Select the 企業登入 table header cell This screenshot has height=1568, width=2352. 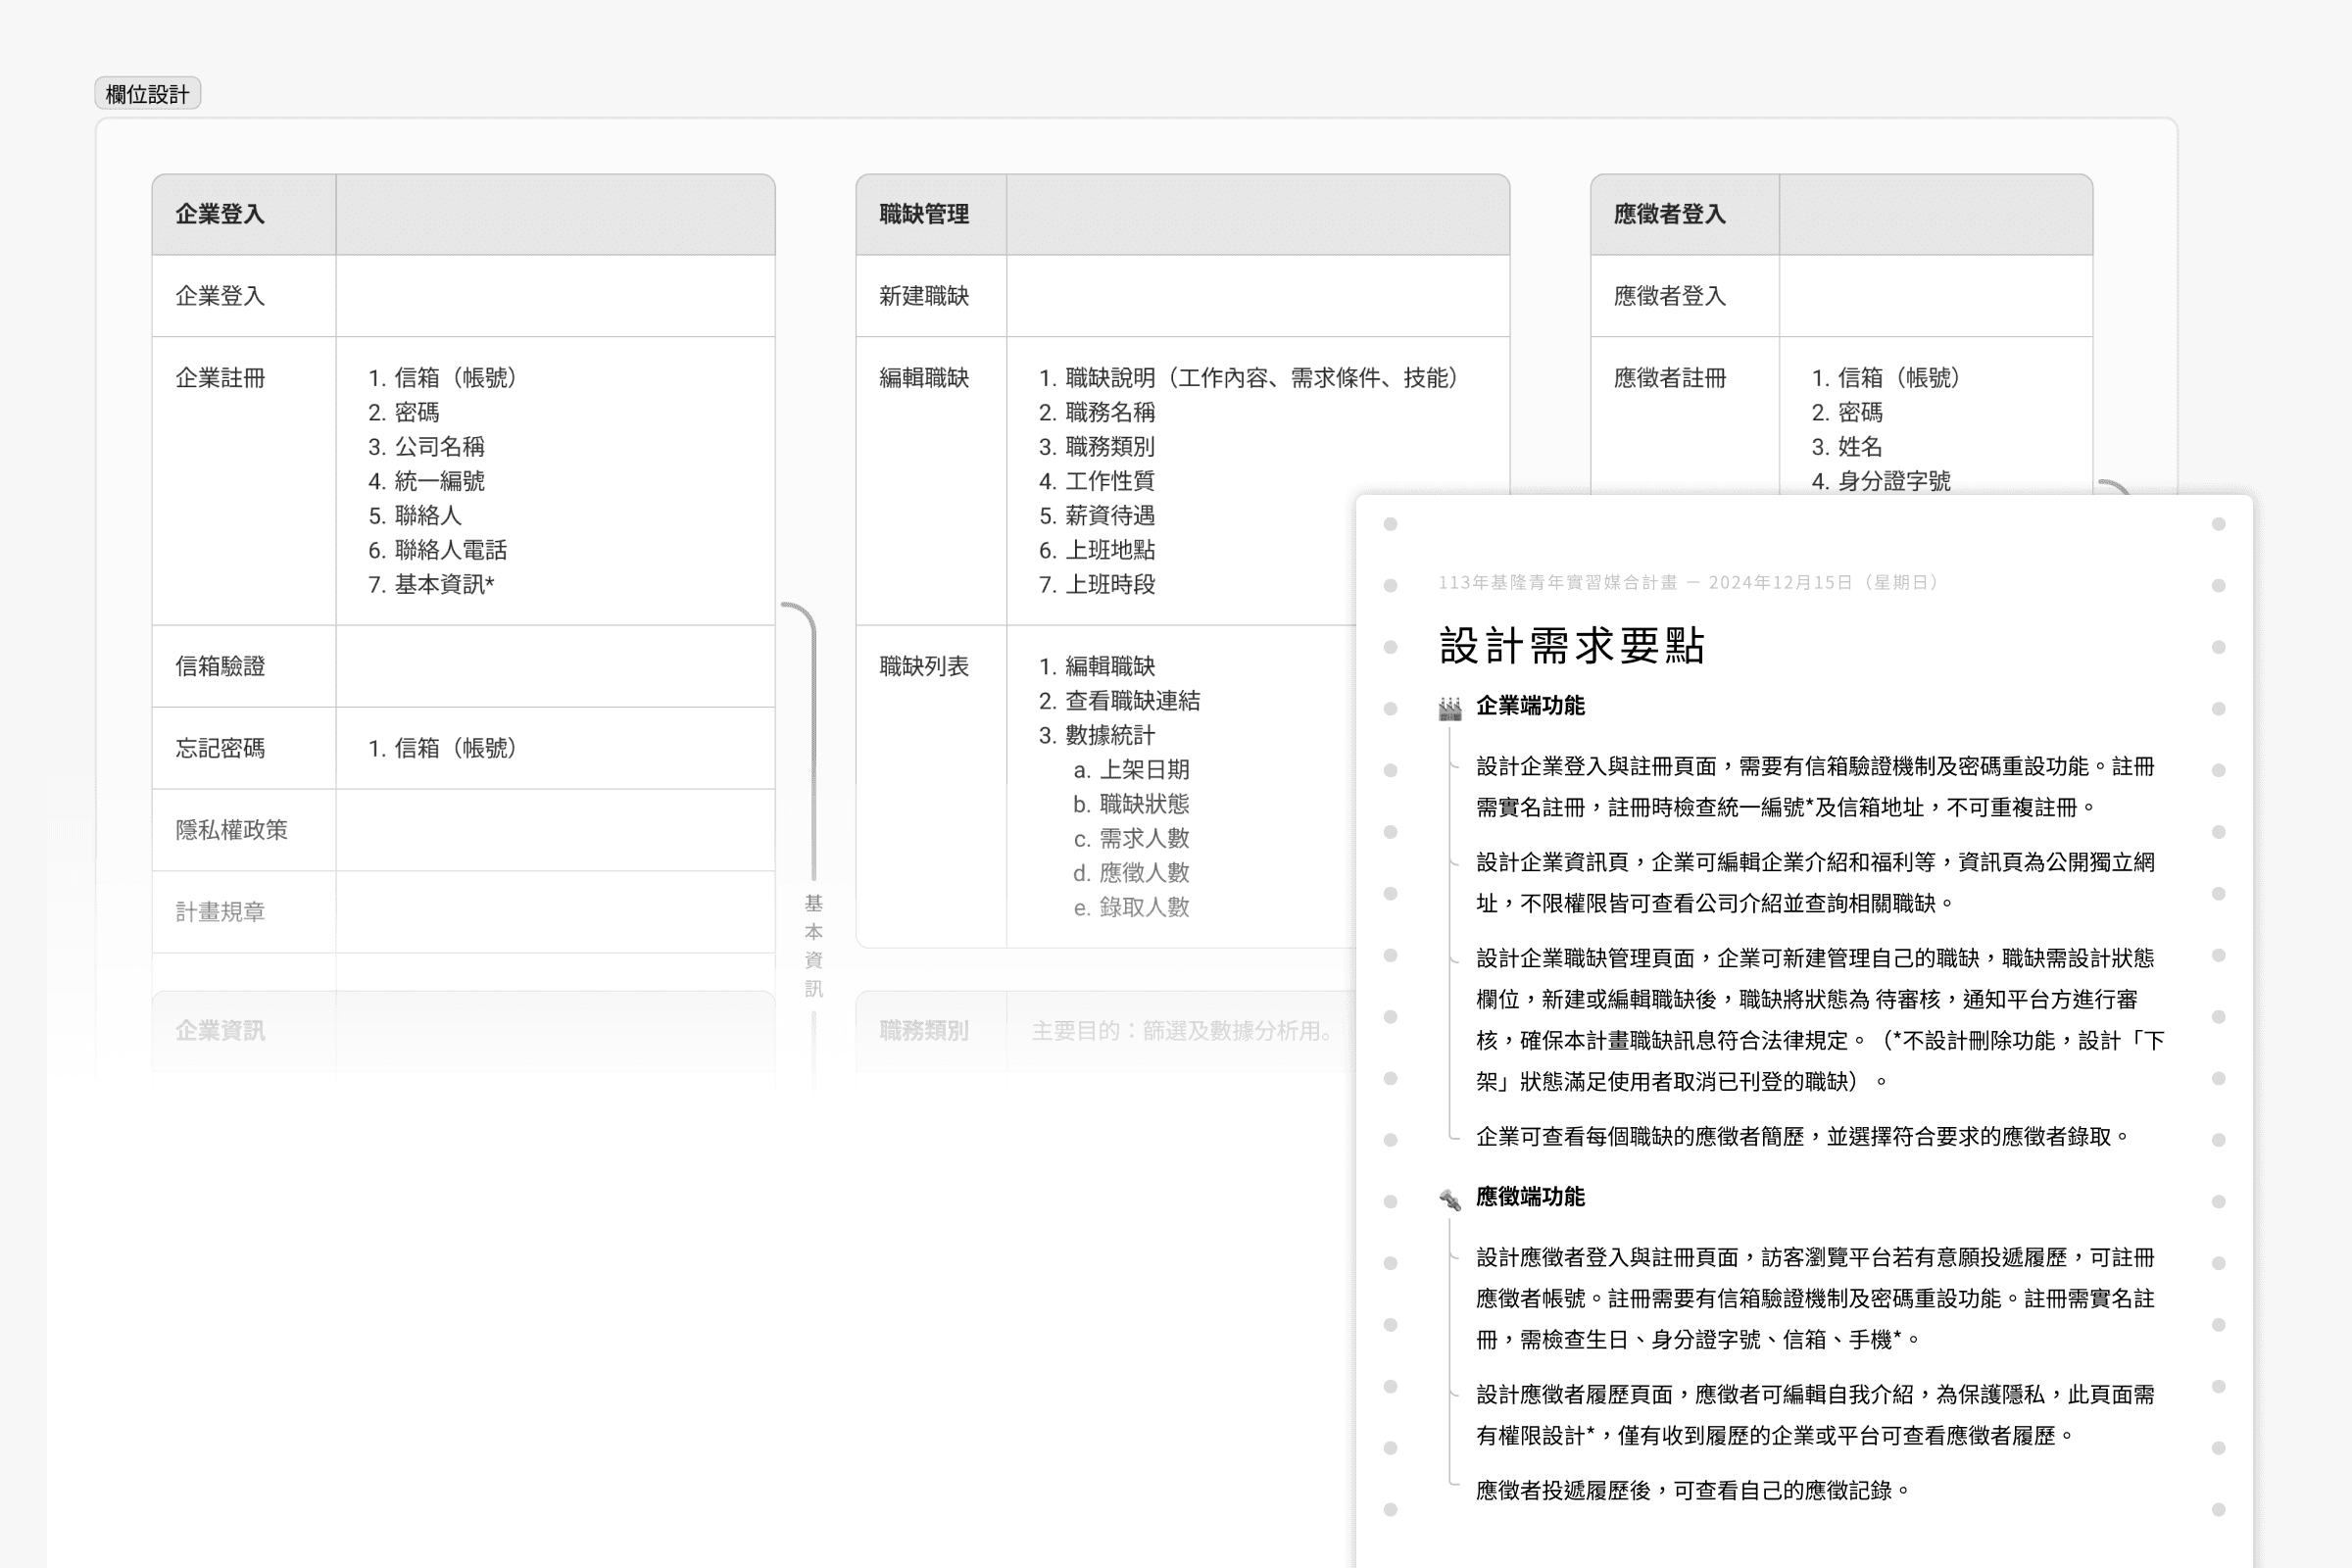(x=220, y=214)
